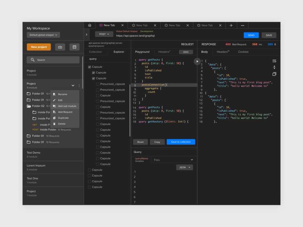Viewport: 303px width, 227px height.
Task: Open Default global snippet dropdown
Action: [43, 35]
